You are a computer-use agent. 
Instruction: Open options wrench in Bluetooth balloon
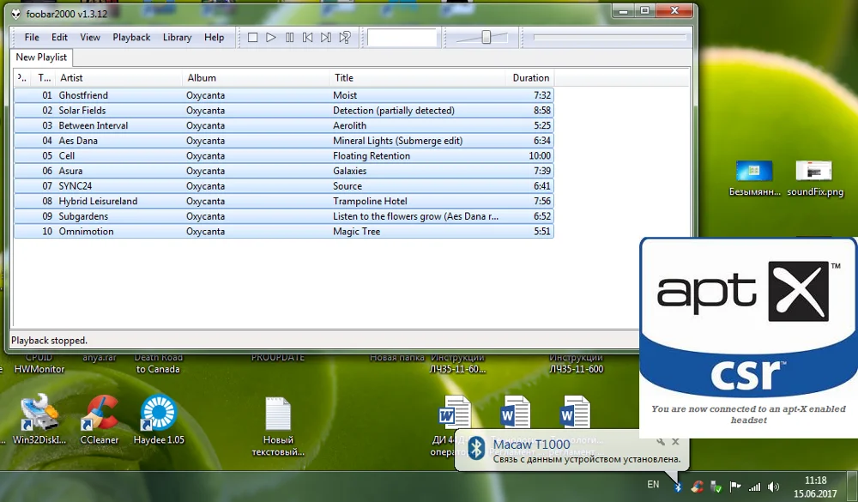(x=661, y=441)
